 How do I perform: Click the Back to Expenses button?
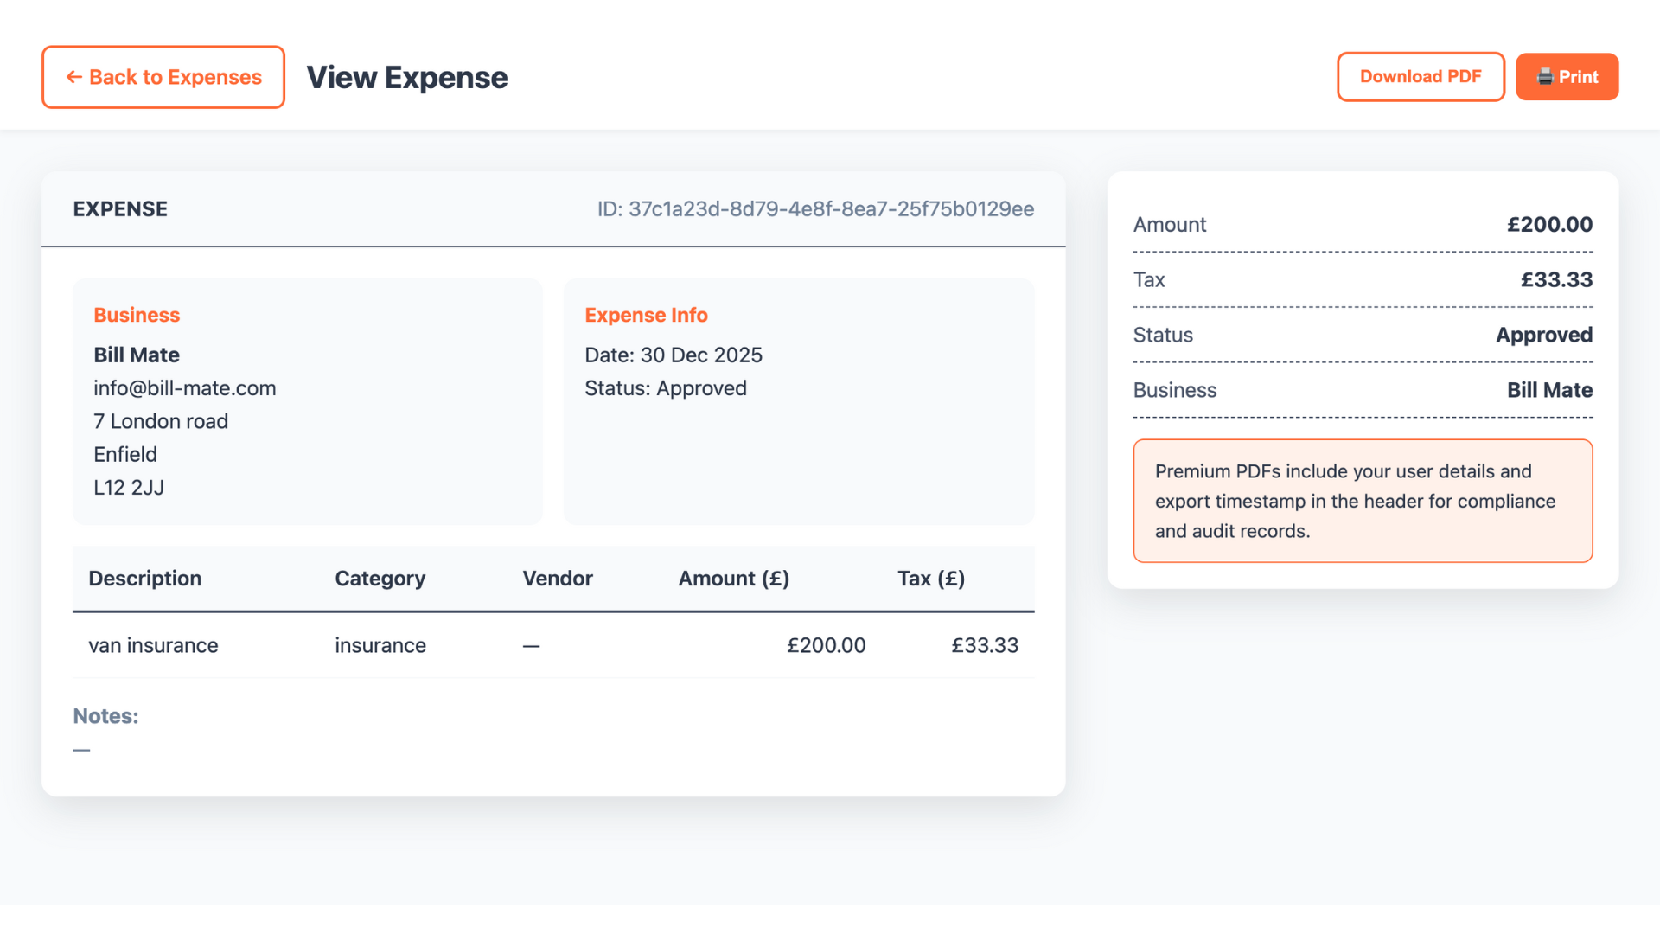tap(163, 77)
